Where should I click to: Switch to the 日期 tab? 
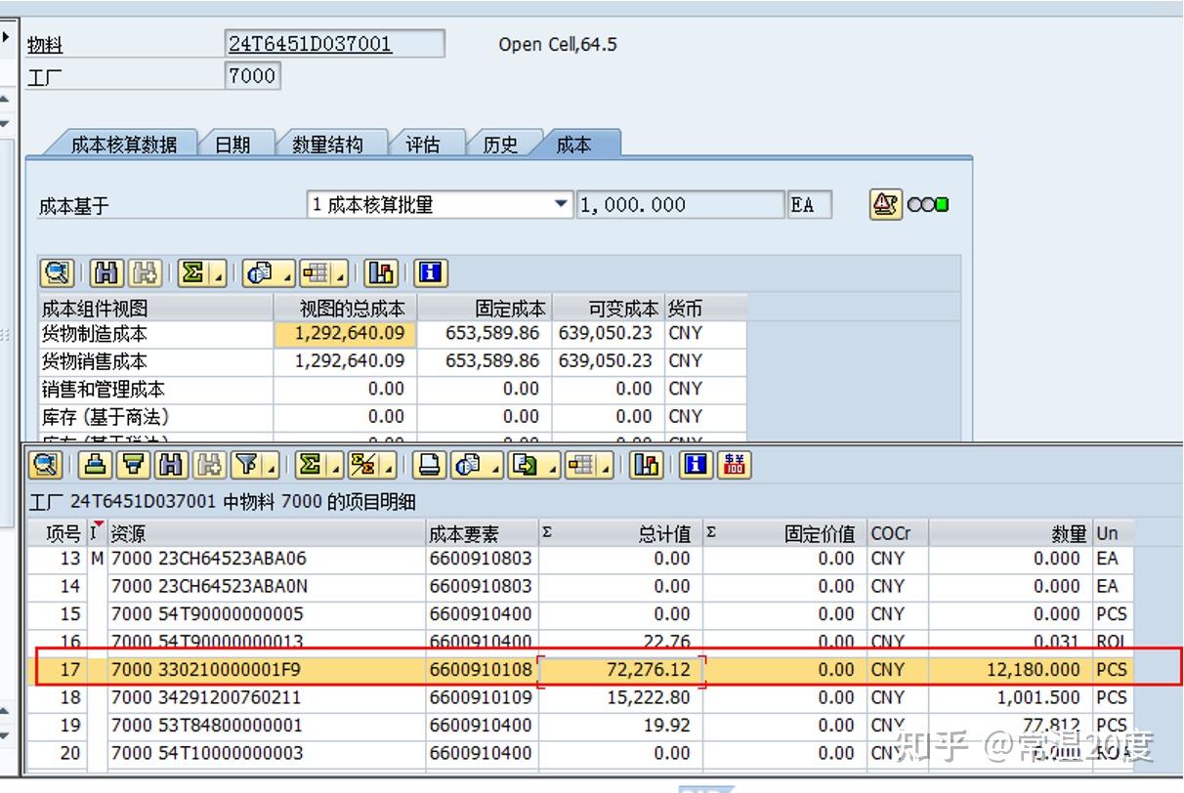click(x=233, y=144)
